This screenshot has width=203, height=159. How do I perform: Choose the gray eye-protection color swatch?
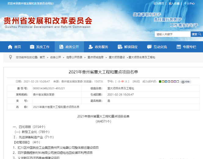[x=169, y=82]
